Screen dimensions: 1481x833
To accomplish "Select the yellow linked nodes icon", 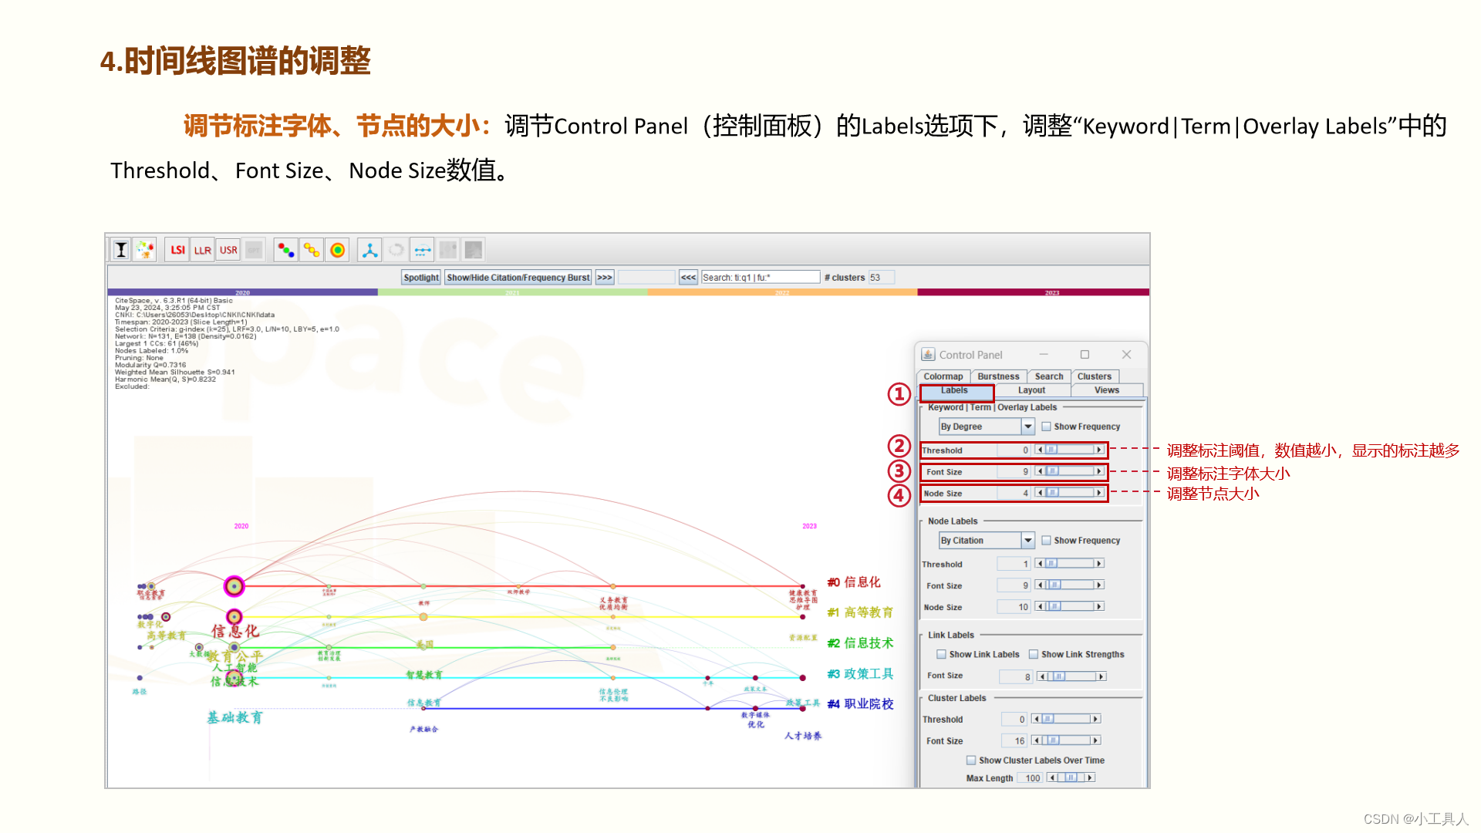I will [x=312, y=250].
